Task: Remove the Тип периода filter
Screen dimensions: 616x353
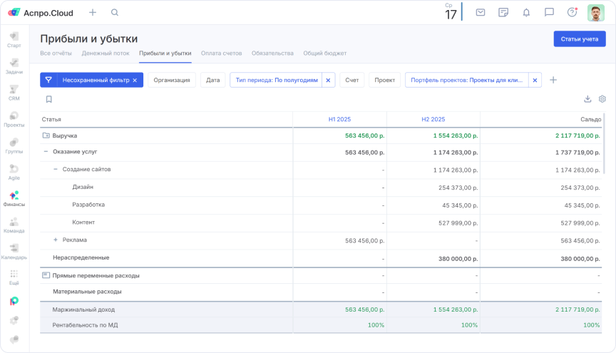Action: tap(328, 81)
